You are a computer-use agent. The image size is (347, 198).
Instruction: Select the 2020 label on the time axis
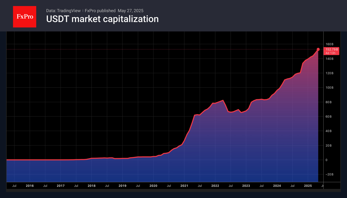(153, 186)
